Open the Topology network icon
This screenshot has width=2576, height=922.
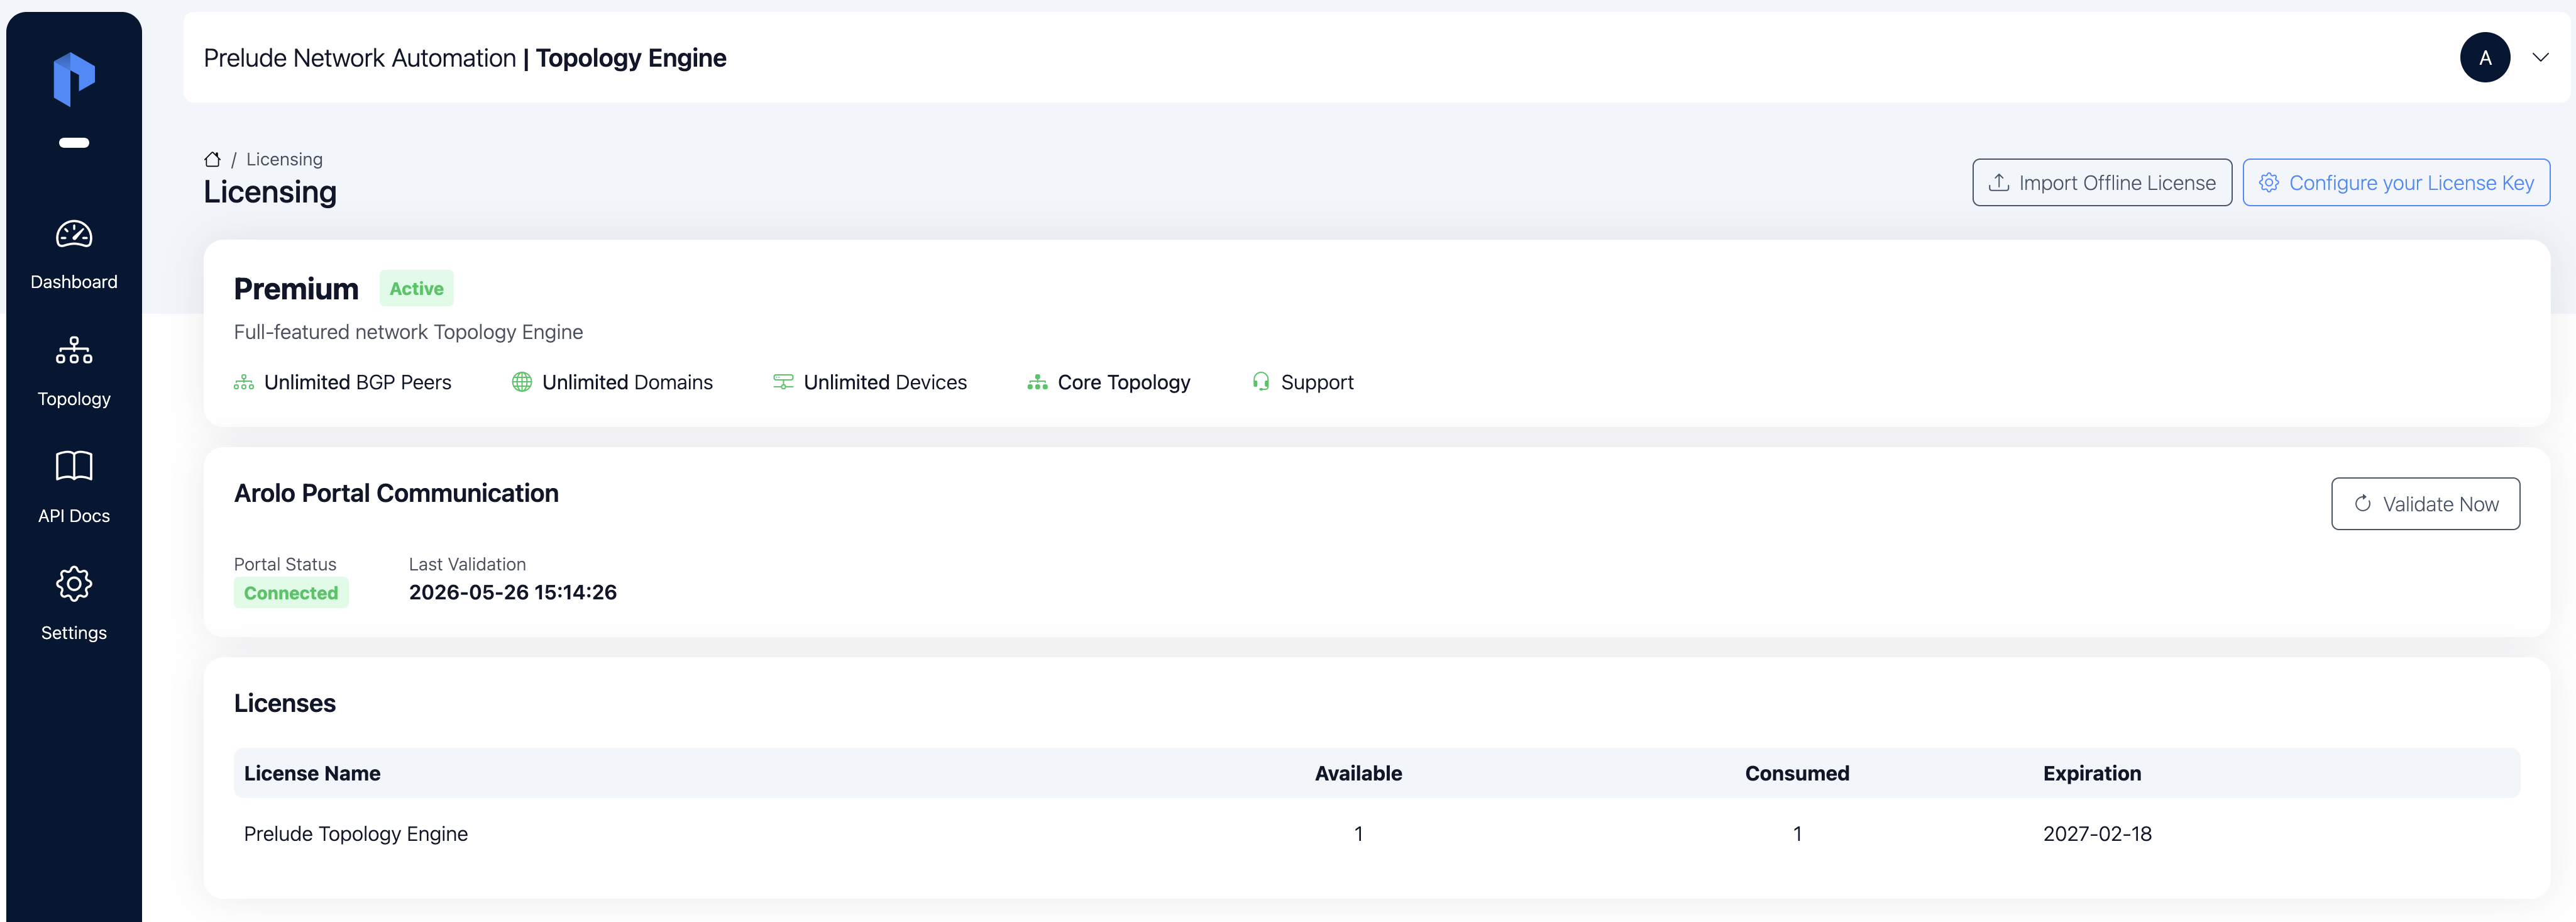pos(74,351)
